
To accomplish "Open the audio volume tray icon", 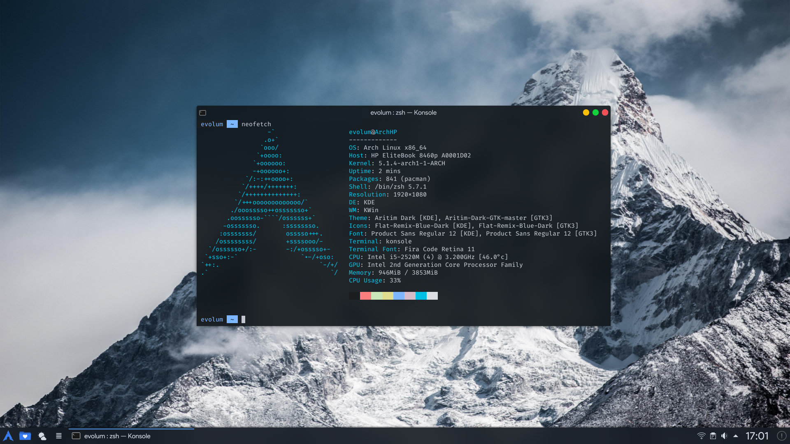I will [725, 436].
